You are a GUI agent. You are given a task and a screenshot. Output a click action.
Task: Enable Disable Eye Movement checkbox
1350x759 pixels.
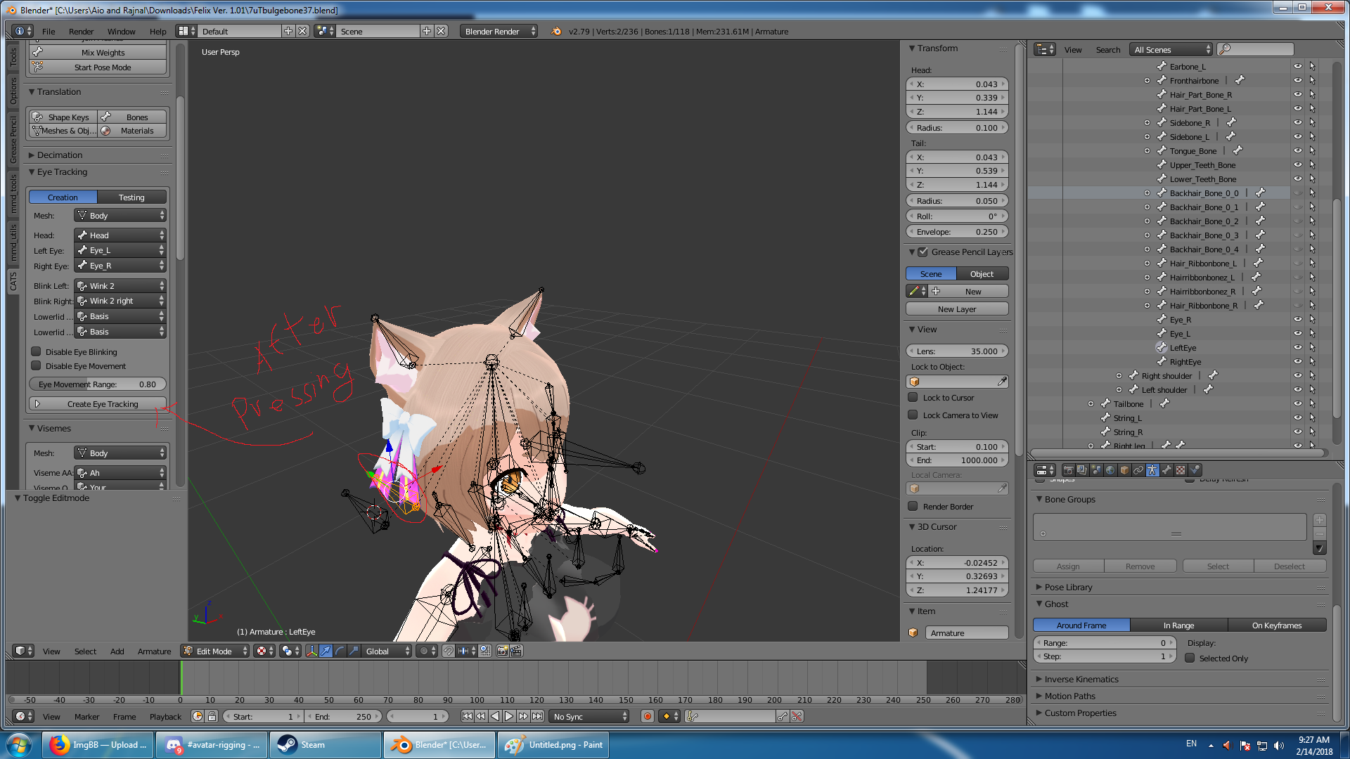(36, 365)
